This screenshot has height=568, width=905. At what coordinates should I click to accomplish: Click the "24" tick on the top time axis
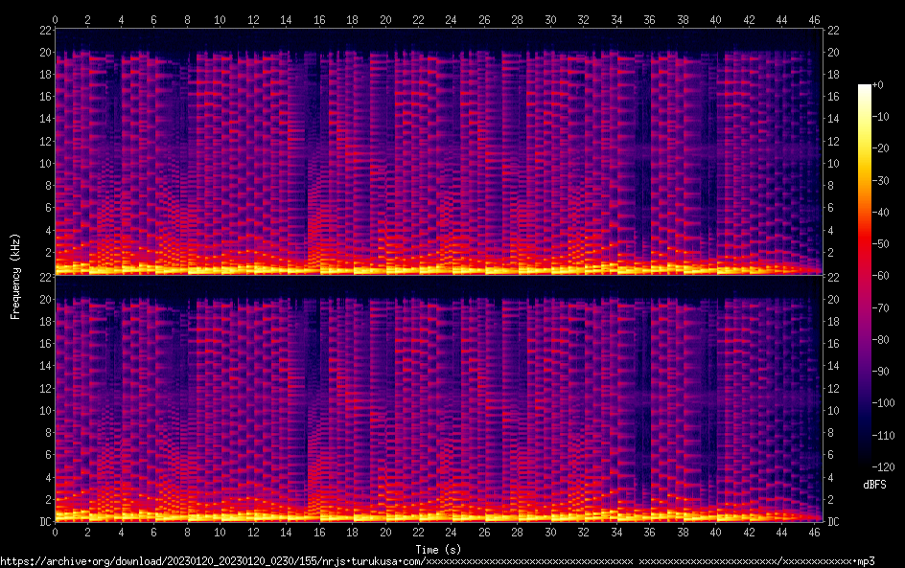coord(451,19)
